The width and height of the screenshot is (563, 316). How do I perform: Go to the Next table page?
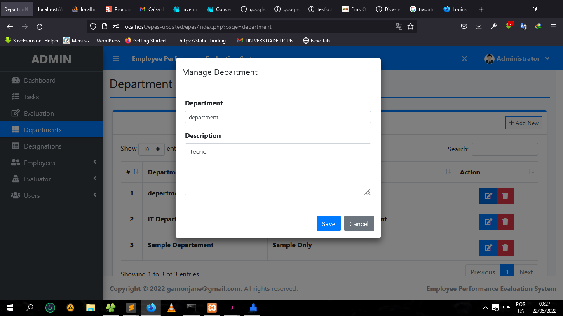pos(526,272)
